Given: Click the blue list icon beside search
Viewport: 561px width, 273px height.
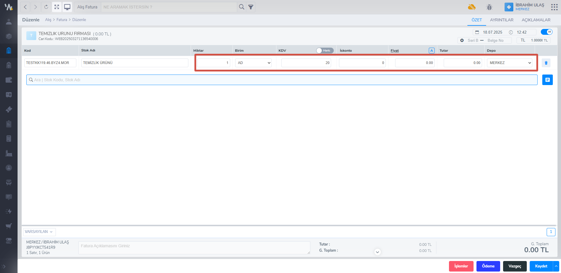Looking at the screenshot, I should click(547, 80).
